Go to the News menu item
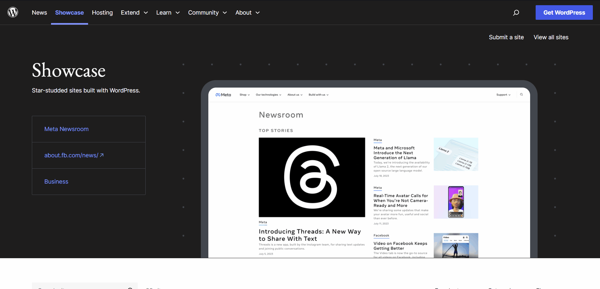This screenshot has width=600, height=289. coord(39,13)
